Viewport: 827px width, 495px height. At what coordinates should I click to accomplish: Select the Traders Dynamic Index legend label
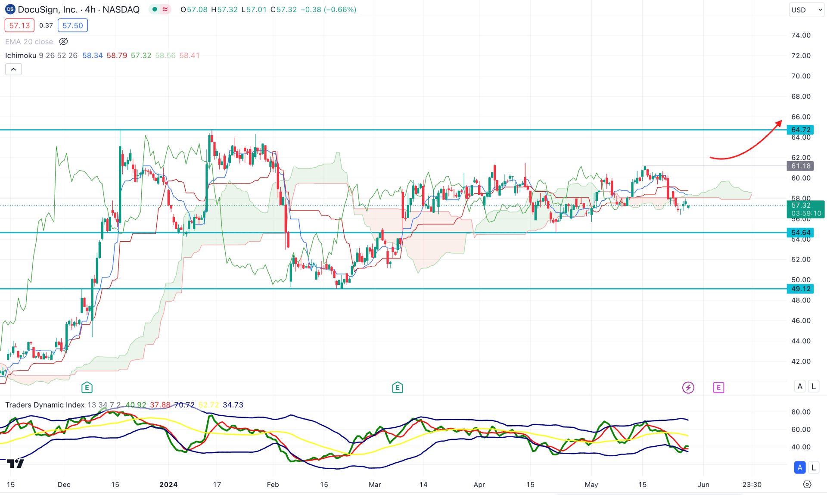(45, 405)
